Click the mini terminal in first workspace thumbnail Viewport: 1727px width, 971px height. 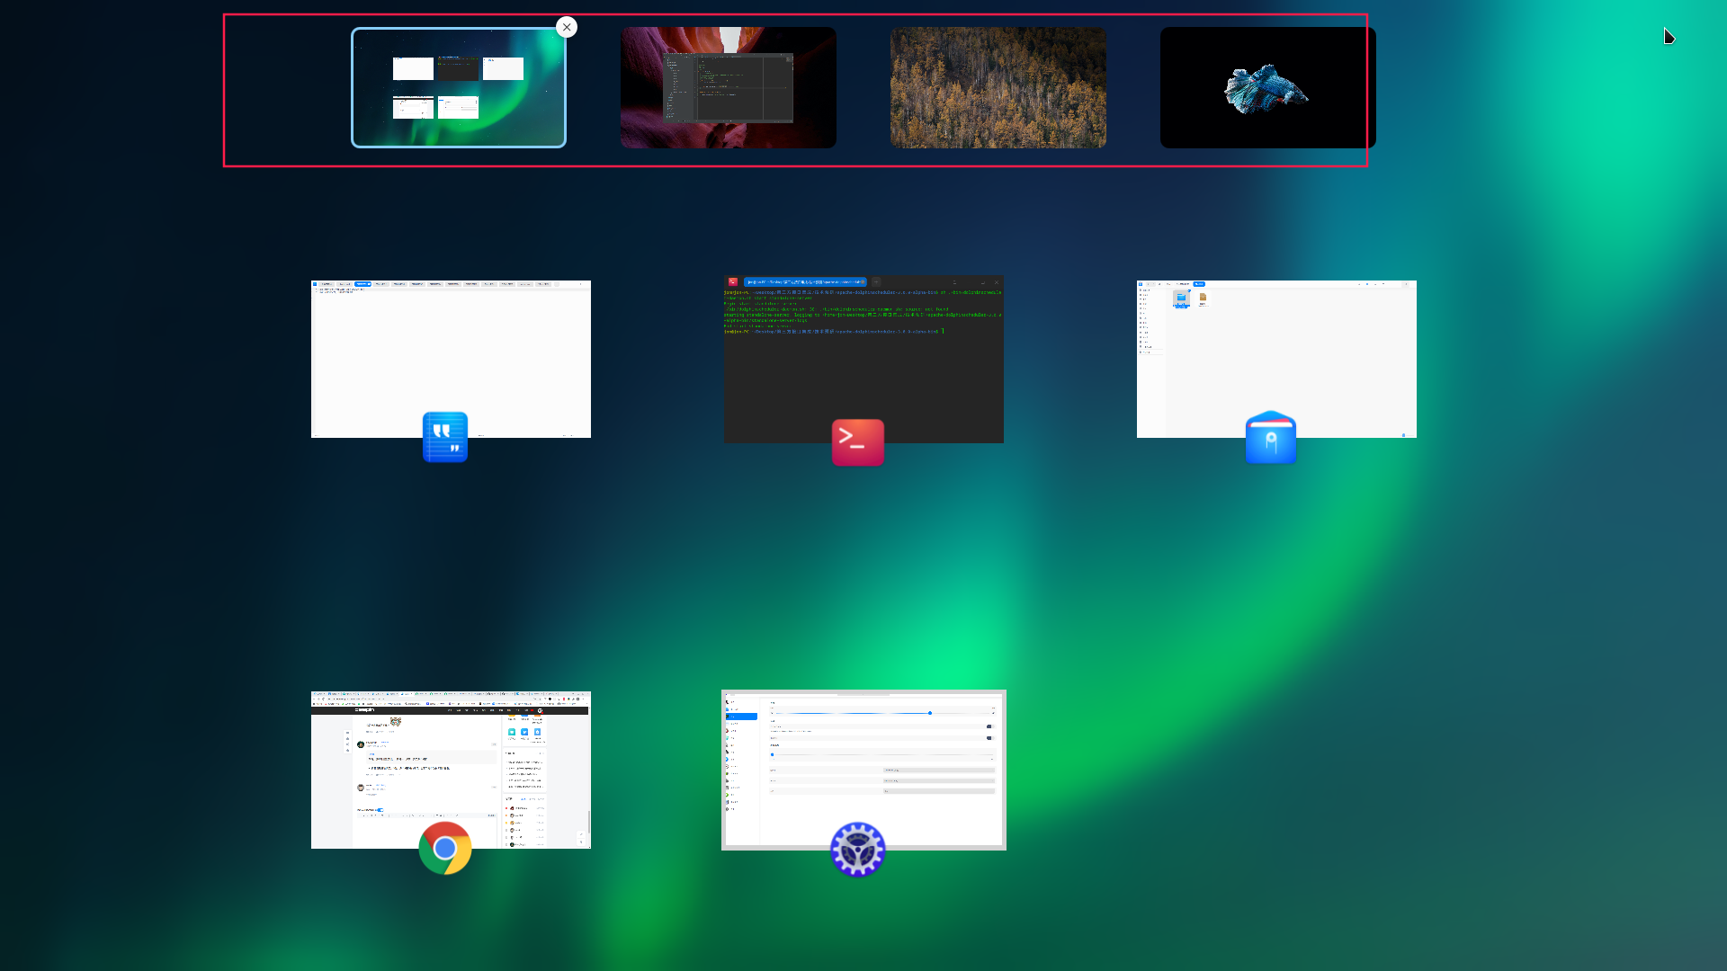tap(458, 69)
